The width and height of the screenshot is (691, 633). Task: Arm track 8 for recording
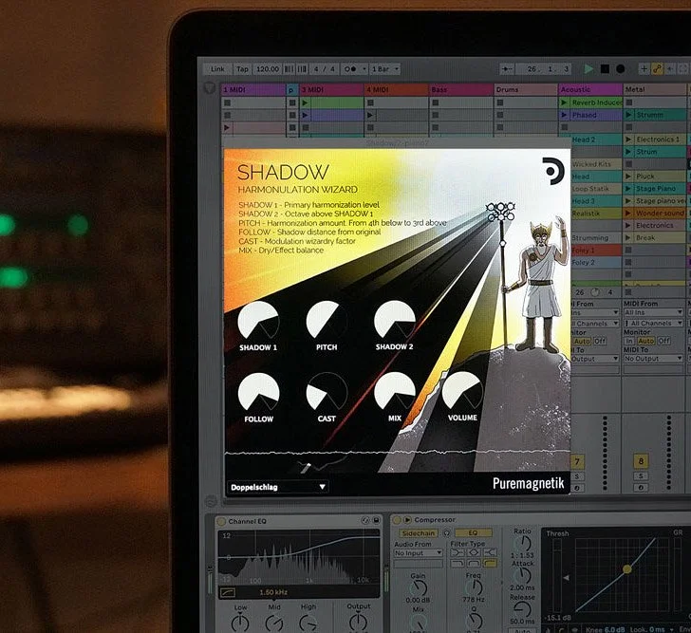tap(641, 488)
